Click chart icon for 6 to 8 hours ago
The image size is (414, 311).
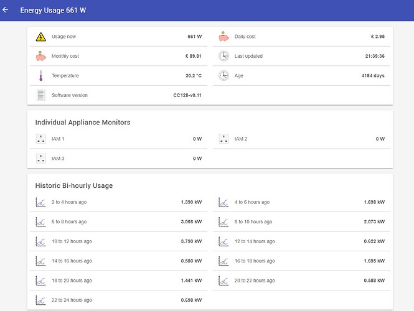tap(40, 222)
